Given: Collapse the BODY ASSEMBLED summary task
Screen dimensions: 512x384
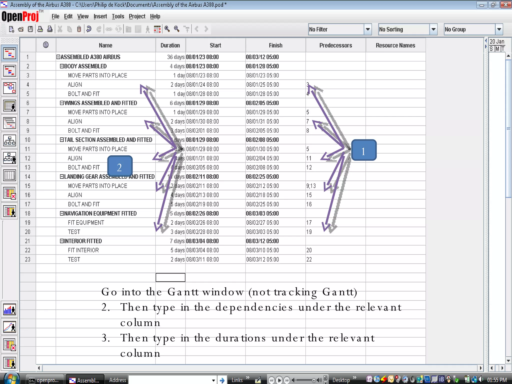Looking at the screenshot, I should tap(62, 66).
